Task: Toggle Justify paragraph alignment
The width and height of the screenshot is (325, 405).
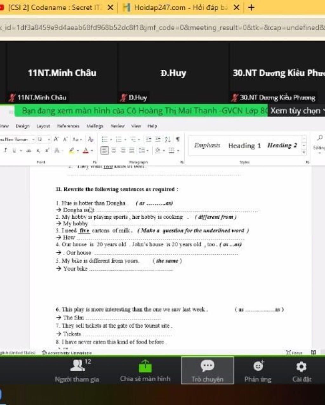Action: [x=132, y=150]
